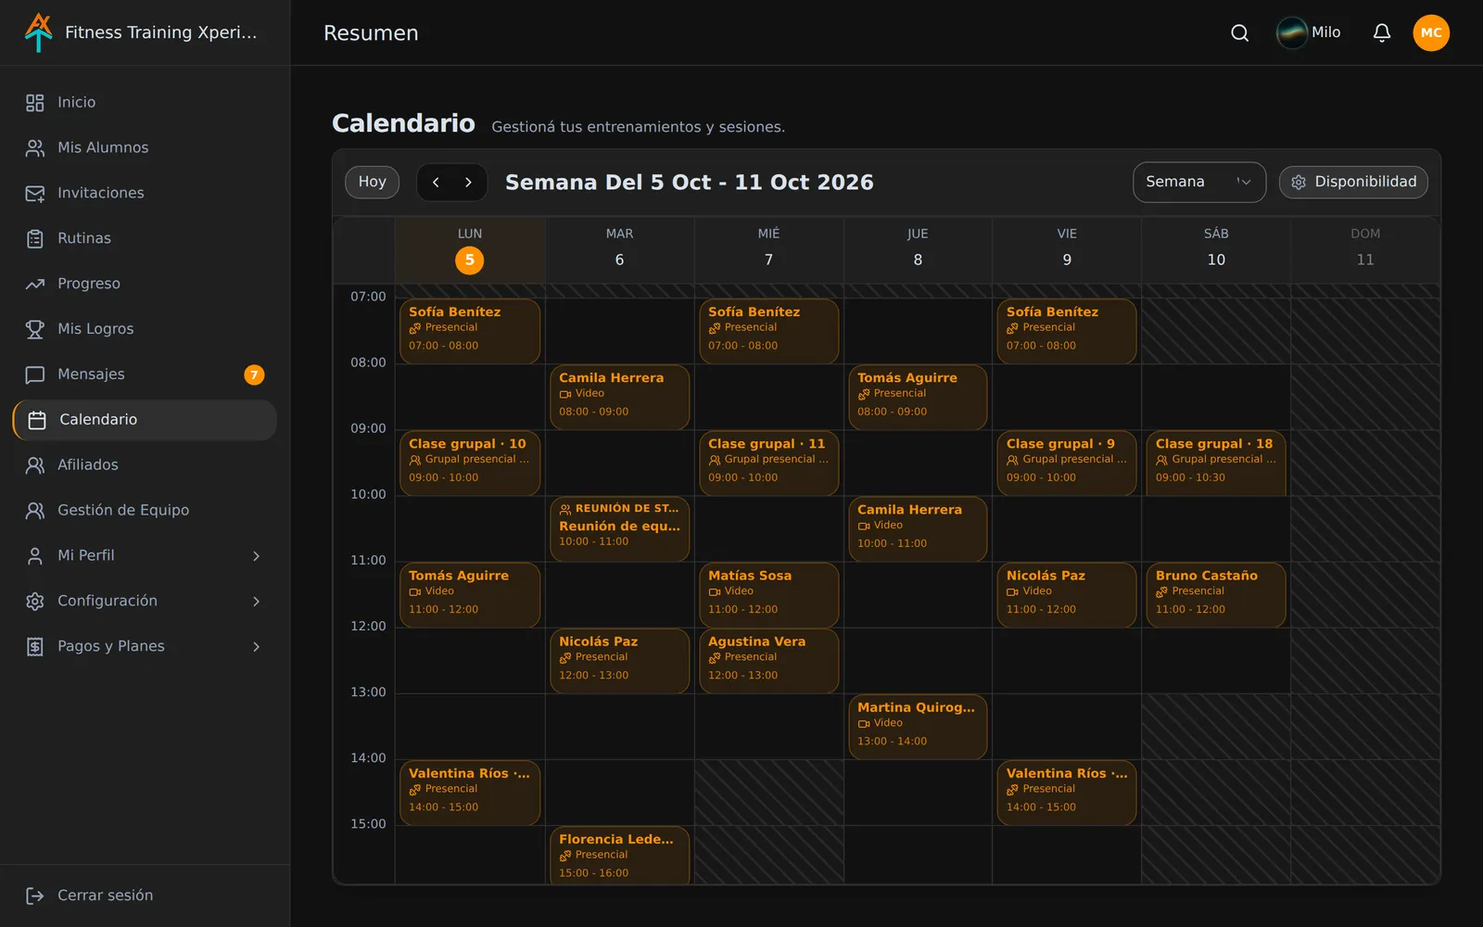Screen dimensions: 1483x927
Task: Click the Fitness Training Xperience logo
Action: (x=39, y=32)
